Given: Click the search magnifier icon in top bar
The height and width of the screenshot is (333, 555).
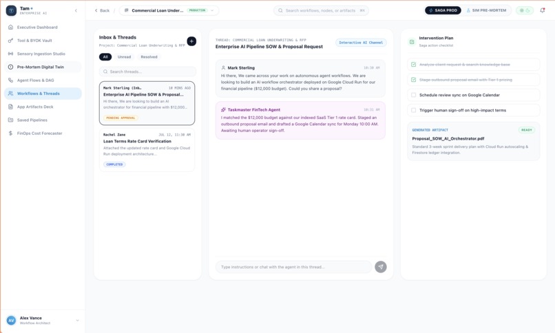Looking at the screenshot, I should pyautogui.click(x=280, y=10).
